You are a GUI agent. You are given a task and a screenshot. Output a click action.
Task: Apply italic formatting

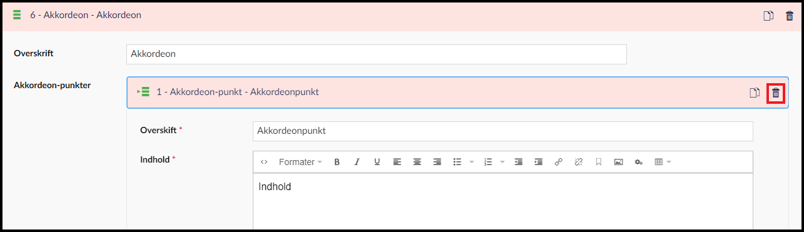coord(357,162)
